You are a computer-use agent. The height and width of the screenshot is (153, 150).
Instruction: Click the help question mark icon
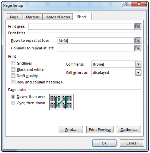126,4
